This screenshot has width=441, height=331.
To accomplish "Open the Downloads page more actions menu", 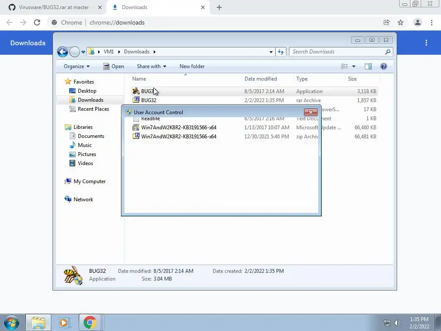I will click(x=426, y=43).
